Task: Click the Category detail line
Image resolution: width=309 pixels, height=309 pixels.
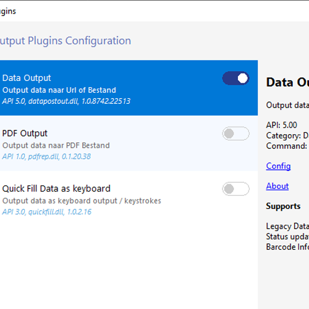Action: (x=287, y=135)
